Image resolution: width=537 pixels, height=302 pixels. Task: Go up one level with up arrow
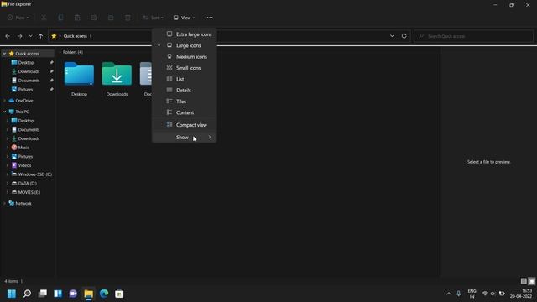[41, 36]
